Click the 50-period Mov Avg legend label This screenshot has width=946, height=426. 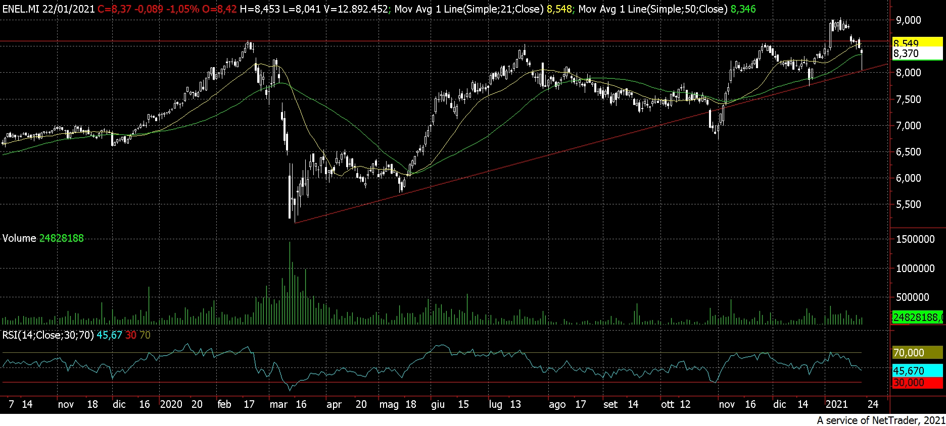pos(653,9)
